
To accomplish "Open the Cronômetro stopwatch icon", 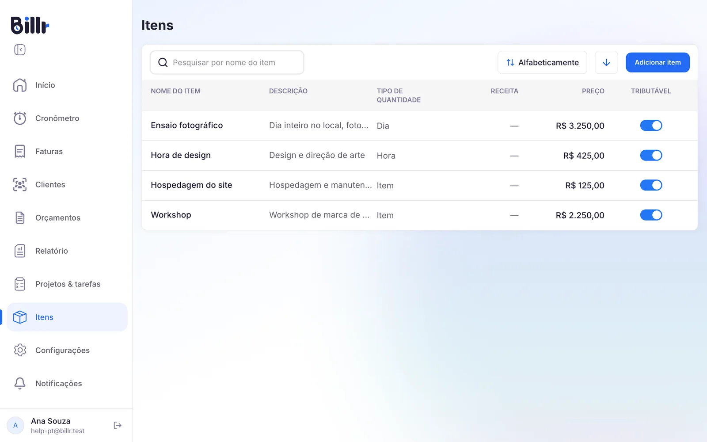I will pyautogui.click(x=20, y=118).
